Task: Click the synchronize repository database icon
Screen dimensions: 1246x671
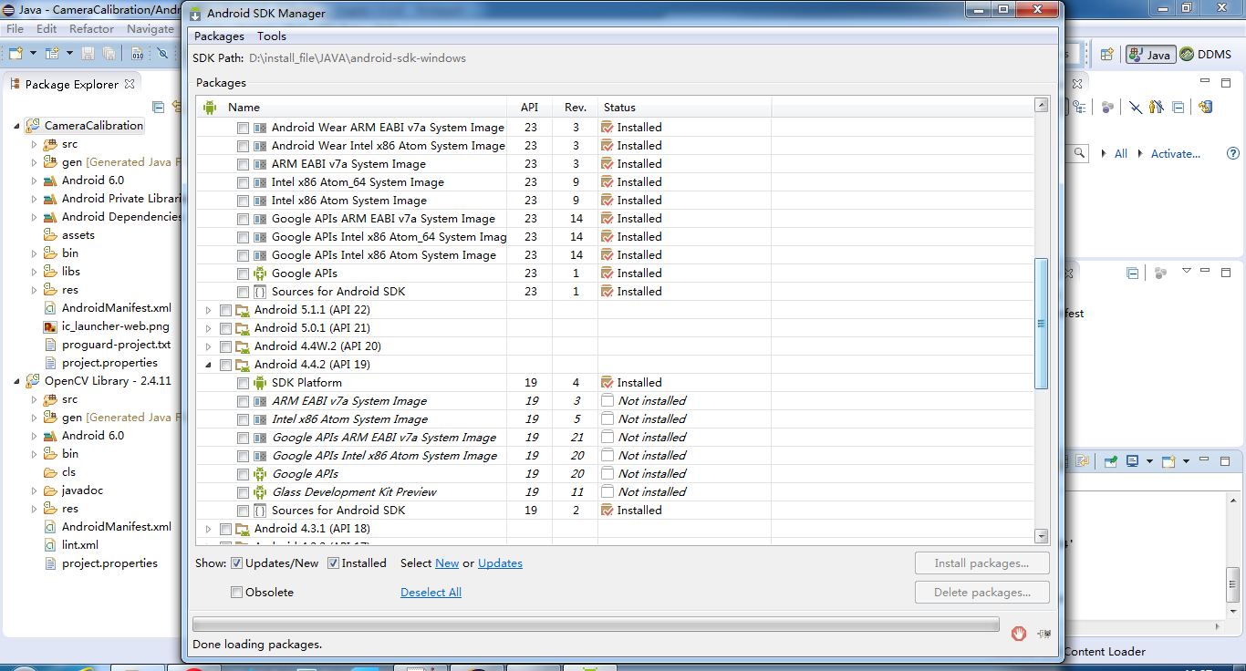Action: (1205, 107)
